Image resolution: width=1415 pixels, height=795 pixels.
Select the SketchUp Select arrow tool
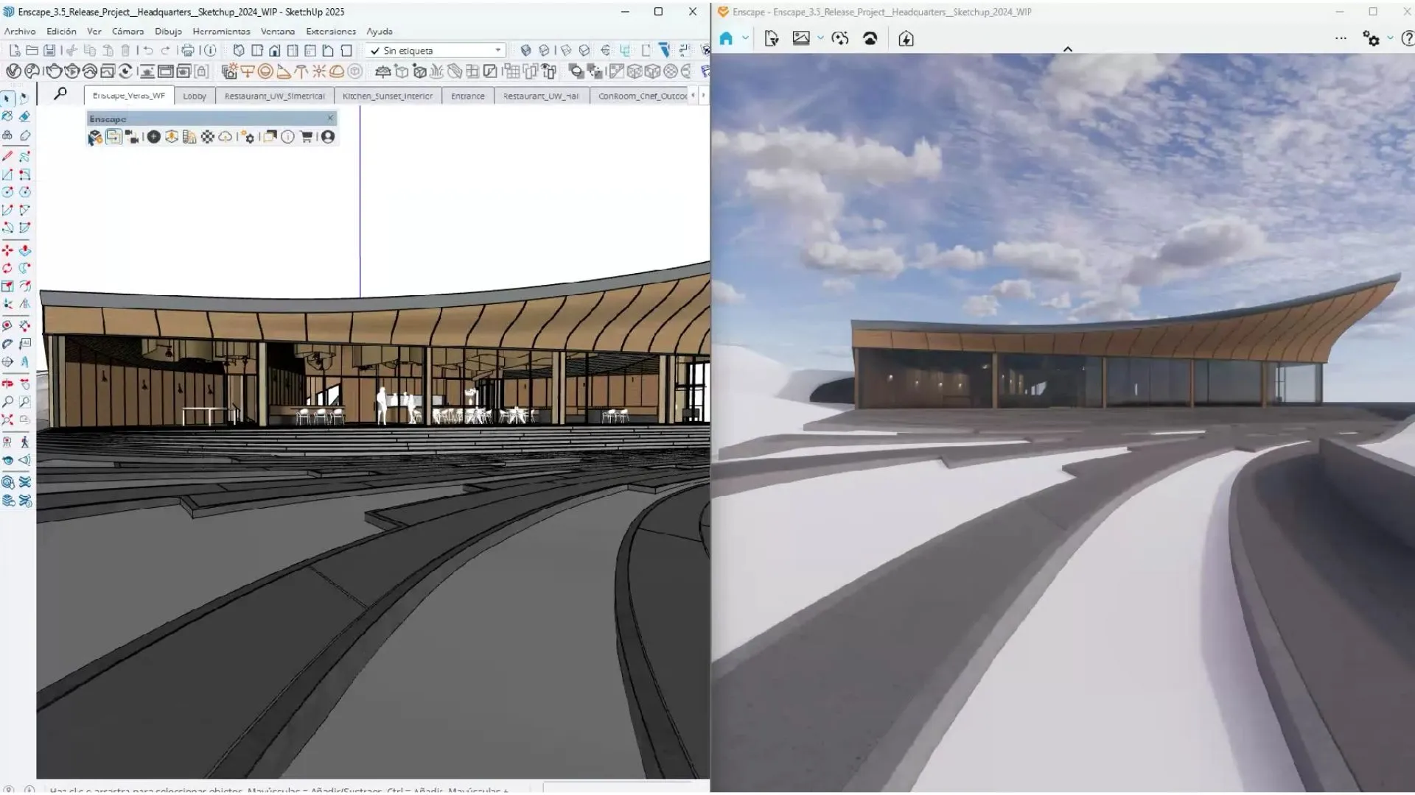7,98
